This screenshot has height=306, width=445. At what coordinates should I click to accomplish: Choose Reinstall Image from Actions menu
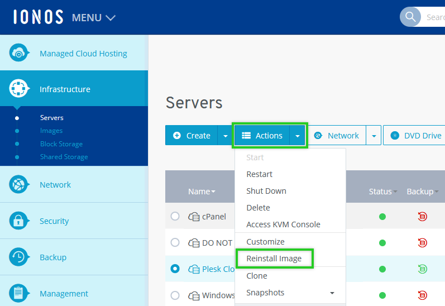(x=274, y=259)
